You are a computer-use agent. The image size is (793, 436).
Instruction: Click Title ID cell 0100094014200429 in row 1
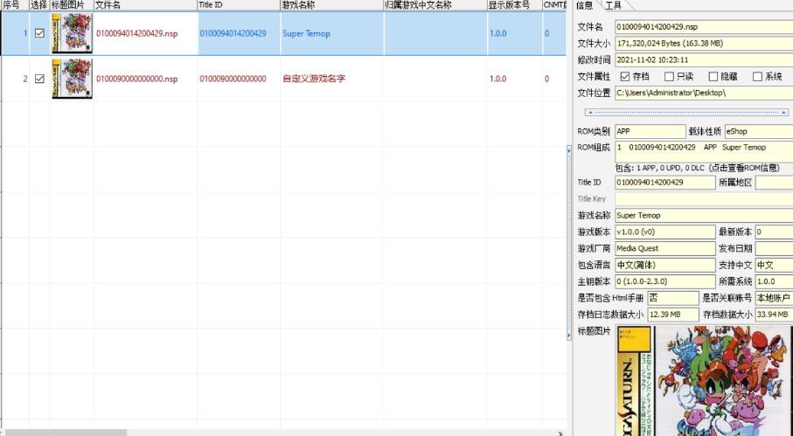[x=233, y=34]
